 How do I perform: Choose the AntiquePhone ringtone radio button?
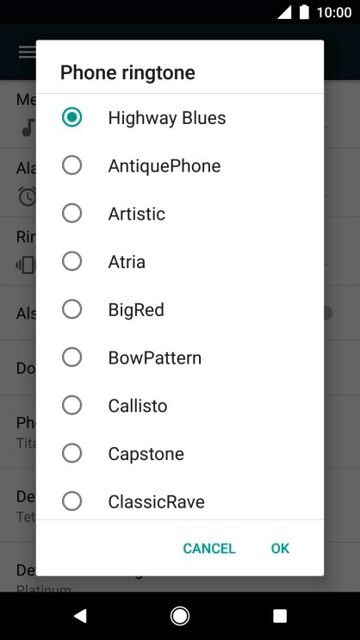click(x=71, y=165)
